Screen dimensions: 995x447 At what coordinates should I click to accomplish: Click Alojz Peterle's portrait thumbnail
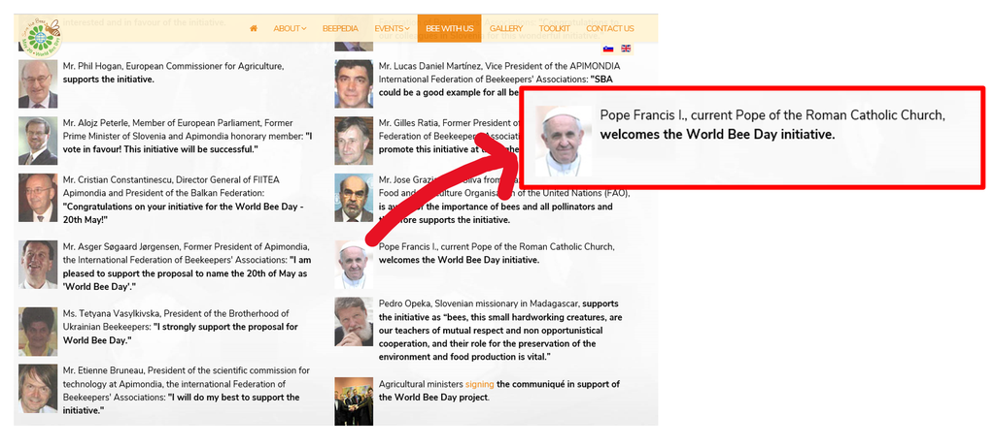coord(38,141)
